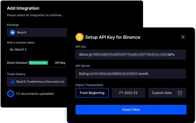Image resolution: width=196 pixels, height=123 pixels.
Task: Click the blue checkmark upload status icon
Action: tap(10, 94)
